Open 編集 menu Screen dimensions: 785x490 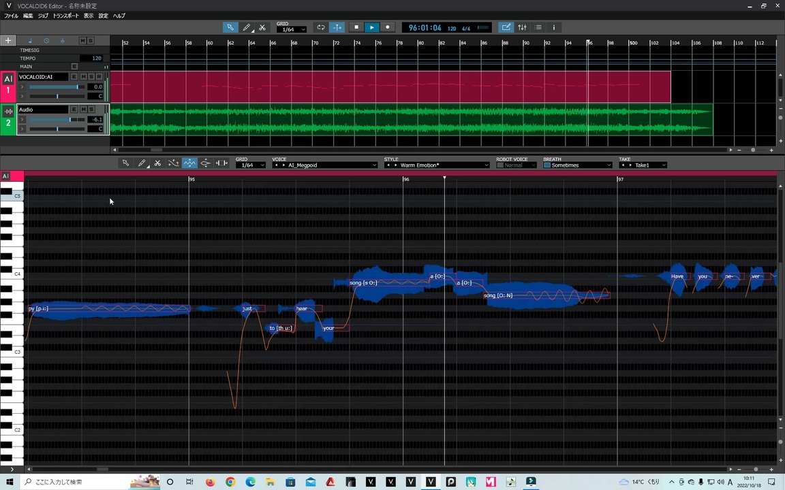tap(28, 16)
